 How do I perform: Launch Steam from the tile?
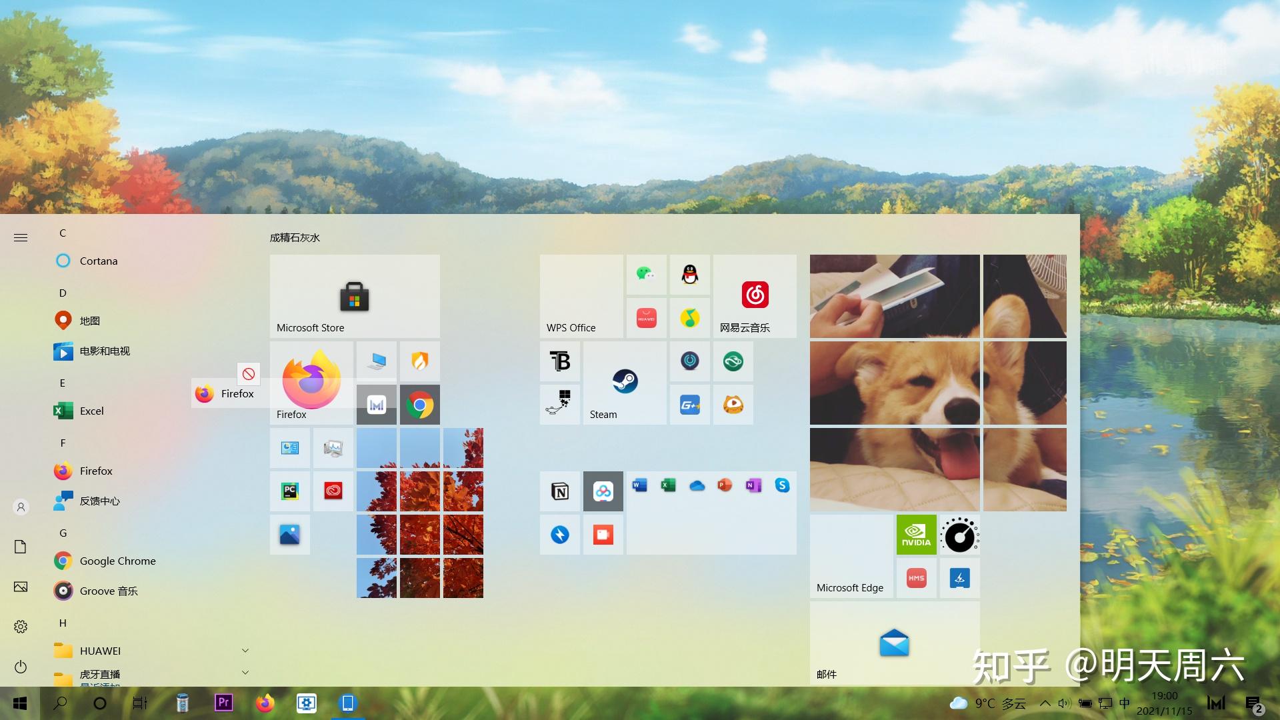[625, 382]
